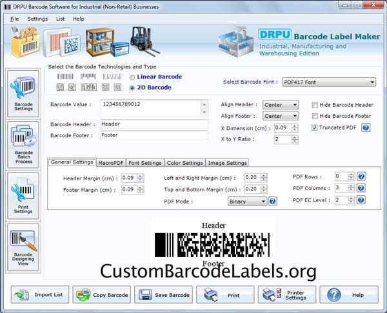Click the third linear barcode sample icon
Viewport: 387px width, 313px height.
click(x=112, y=77)
